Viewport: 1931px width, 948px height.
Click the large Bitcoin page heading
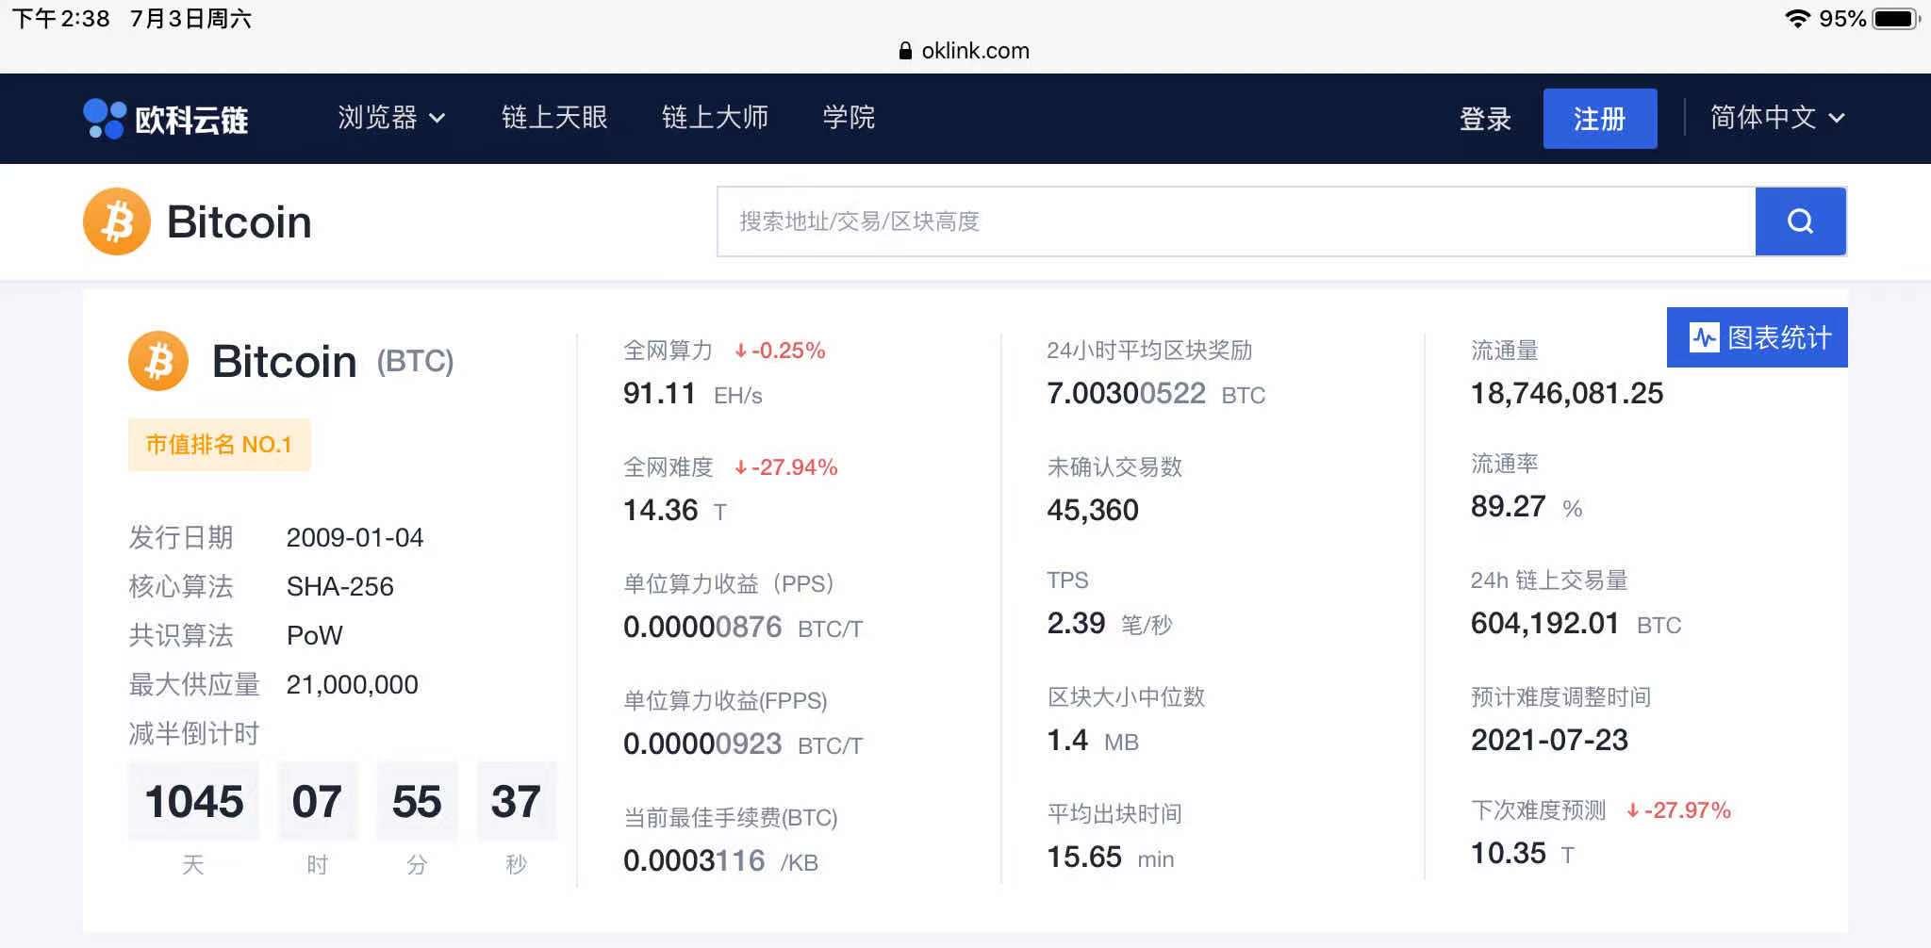pyautogui.click(x=239, y=222)
